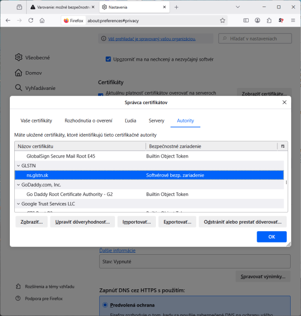The width and height of the screenshot is (301, 316).
Task: Reload the current page
Action: click(31, 20)
